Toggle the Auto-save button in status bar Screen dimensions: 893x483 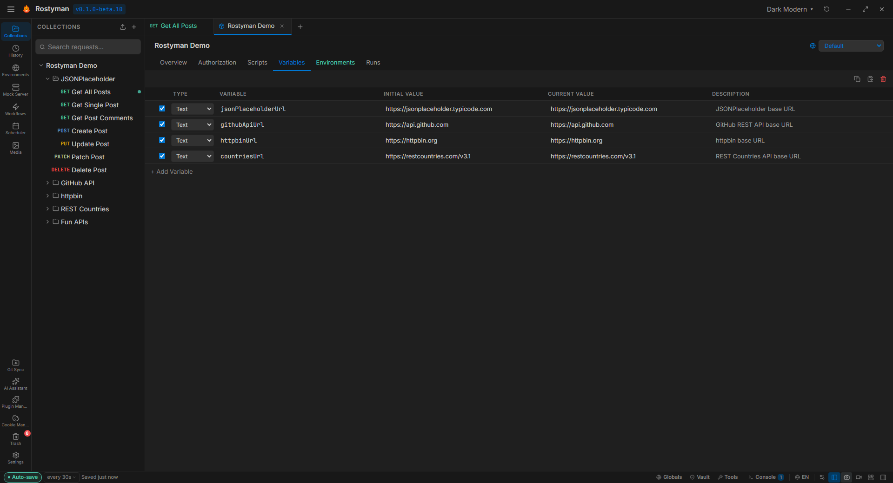[23, 477]
